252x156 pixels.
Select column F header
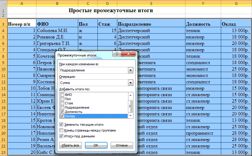pyautogui.click(x=203, y=3)
